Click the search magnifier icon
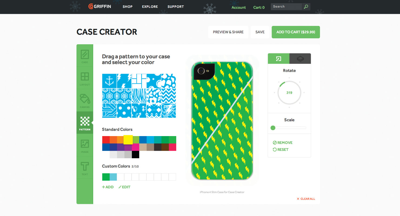The height and width of the screenshot is (216, 400). (306, 7)
